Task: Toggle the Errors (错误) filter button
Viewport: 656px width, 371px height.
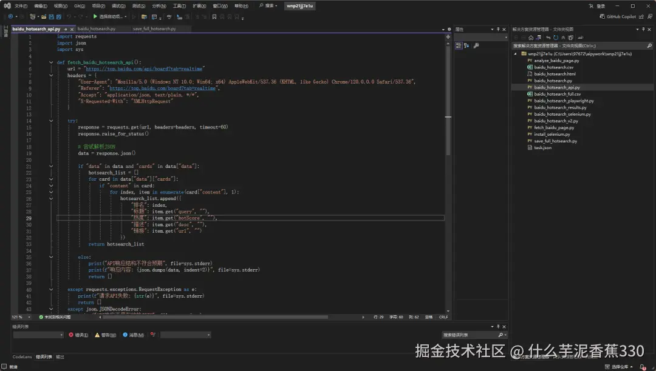Action: point(78,335)
